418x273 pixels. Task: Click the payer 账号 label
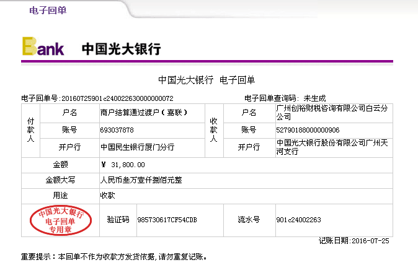coord(69,130)
